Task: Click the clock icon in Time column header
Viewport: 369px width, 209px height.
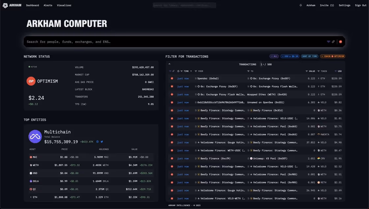Action: point(178,71)
